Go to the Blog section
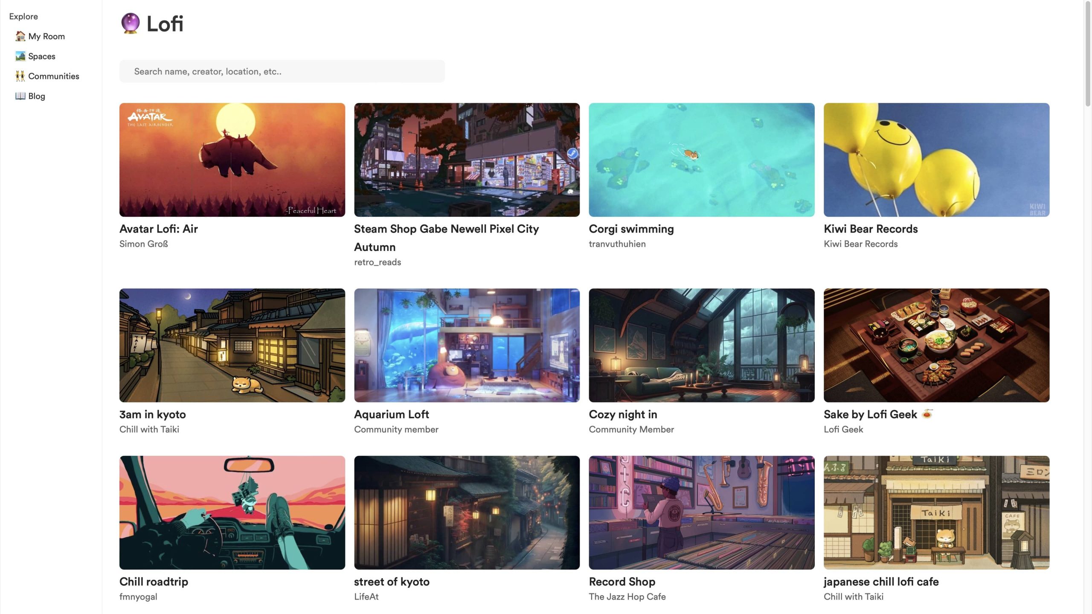 36,96
